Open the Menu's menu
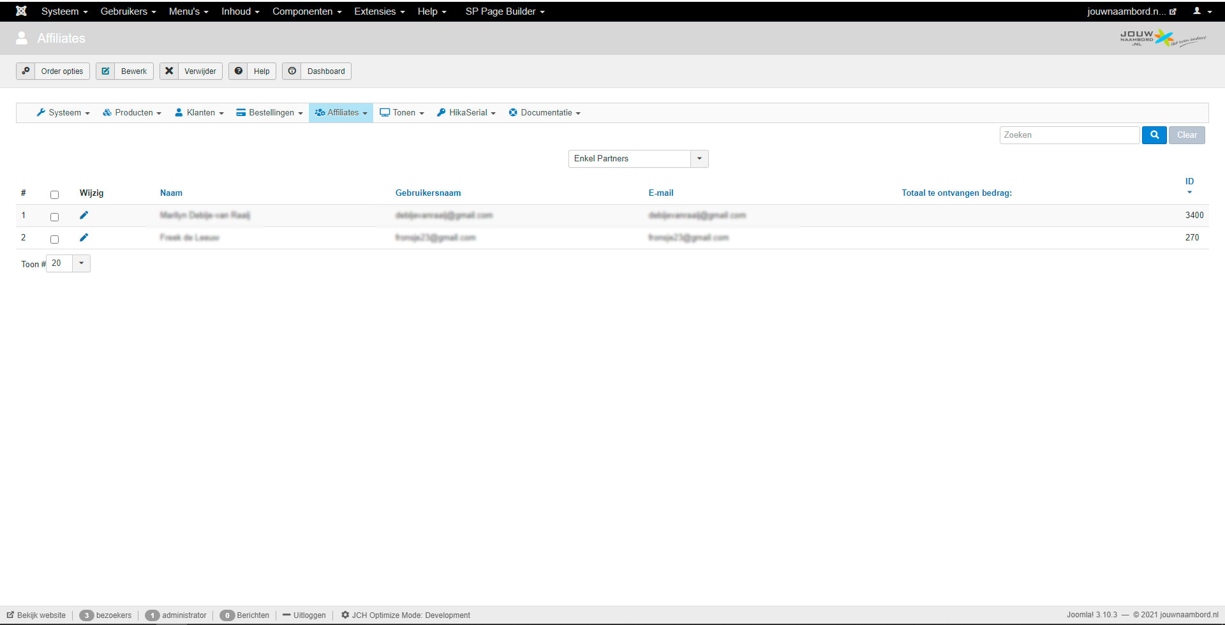Screen dimensions: 1225x625 [x=189, y=11]
